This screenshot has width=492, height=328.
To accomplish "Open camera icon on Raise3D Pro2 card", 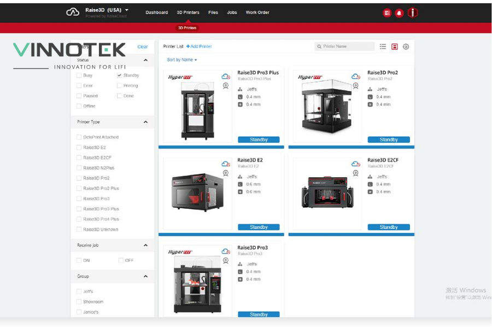I will [355, 86].
